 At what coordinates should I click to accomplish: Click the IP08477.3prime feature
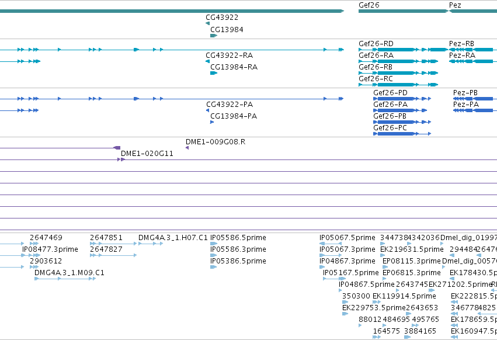(31, 255)
